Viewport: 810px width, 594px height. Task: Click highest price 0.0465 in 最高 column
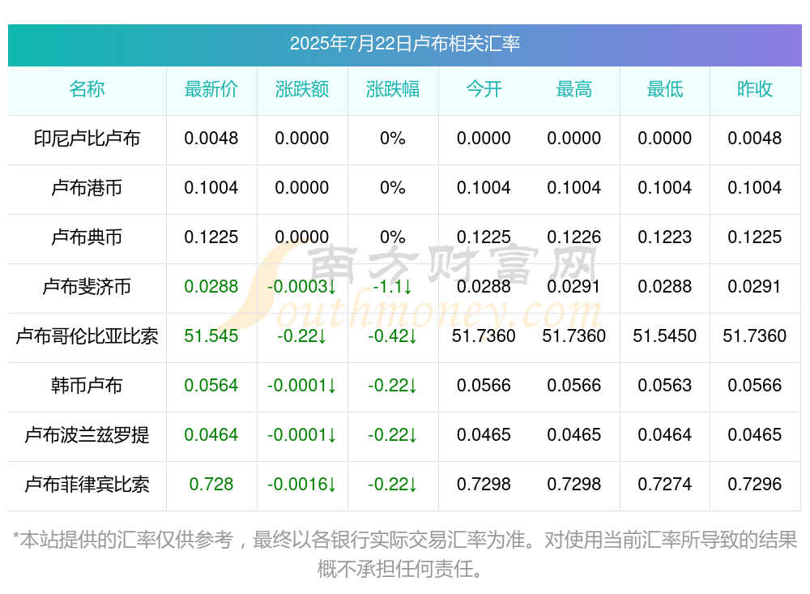pyautogui.click(x=574, y=435)
